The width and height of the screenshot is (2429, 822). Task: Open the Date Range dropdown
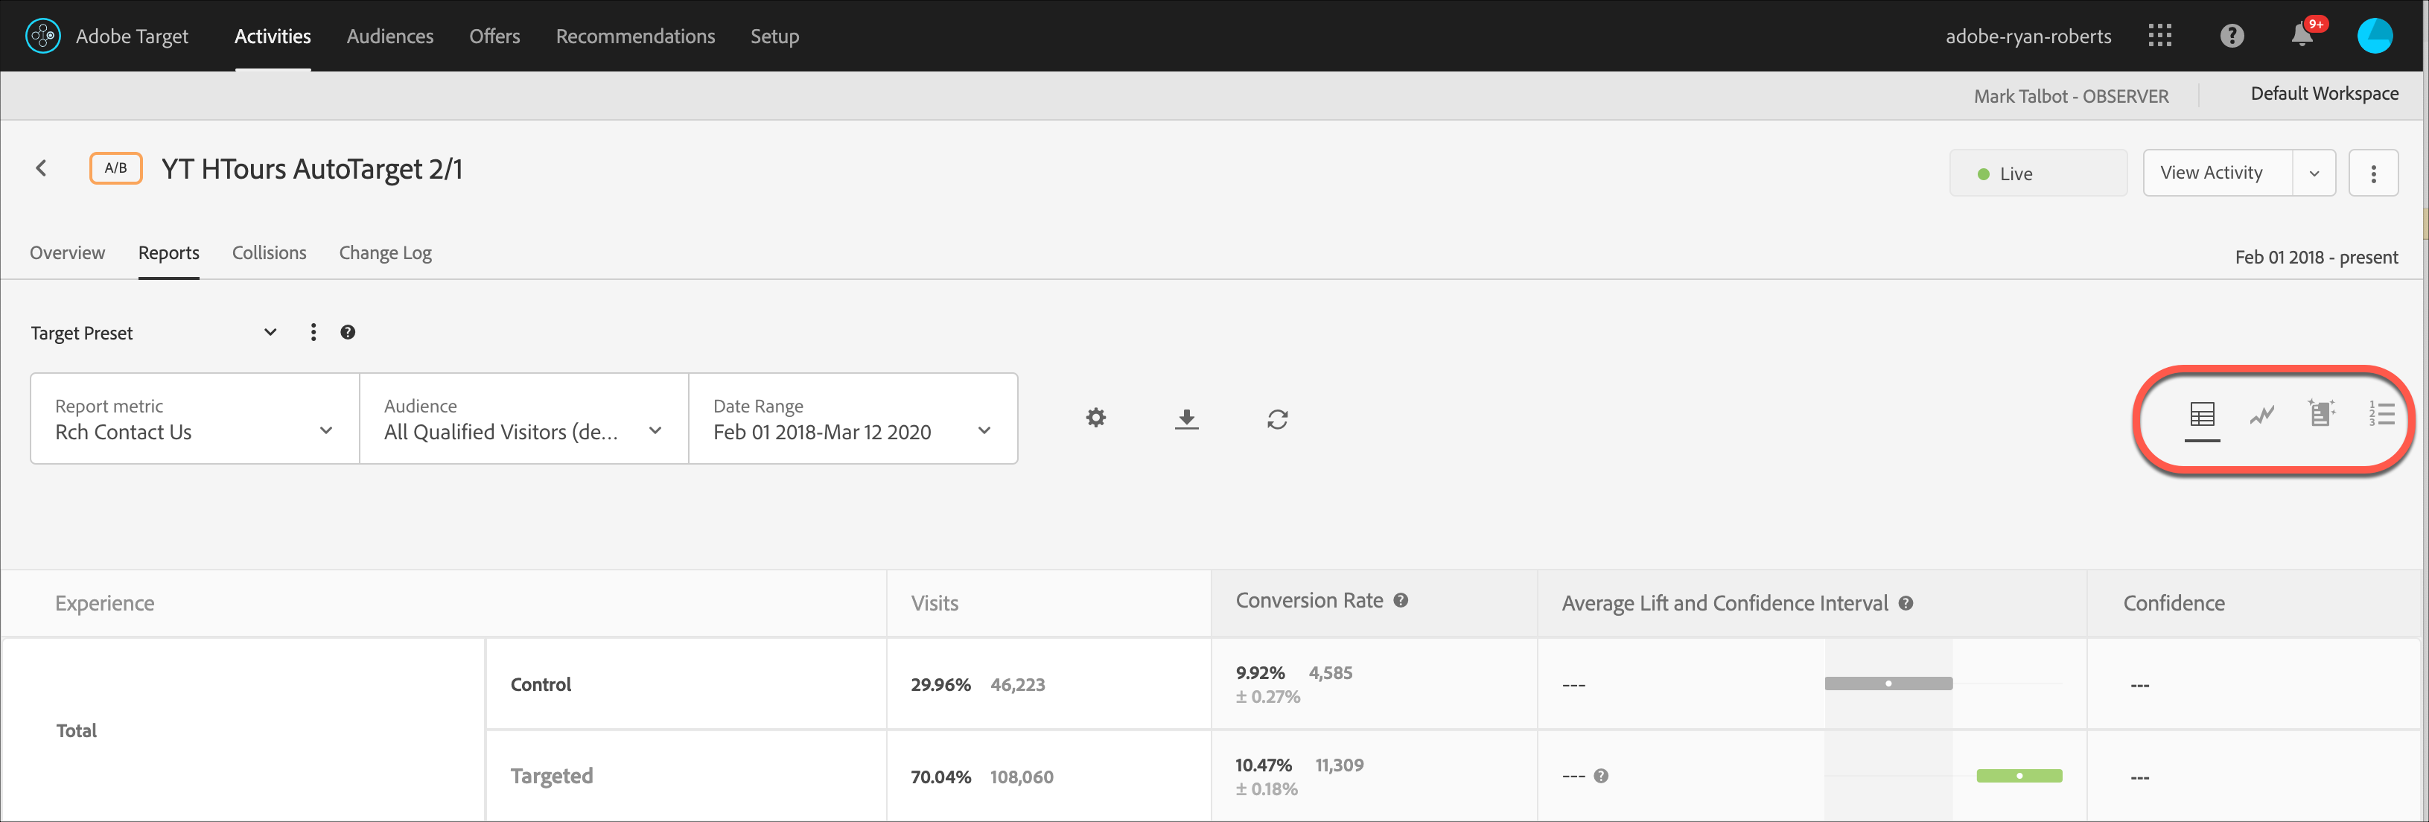(x=853, y=418)
